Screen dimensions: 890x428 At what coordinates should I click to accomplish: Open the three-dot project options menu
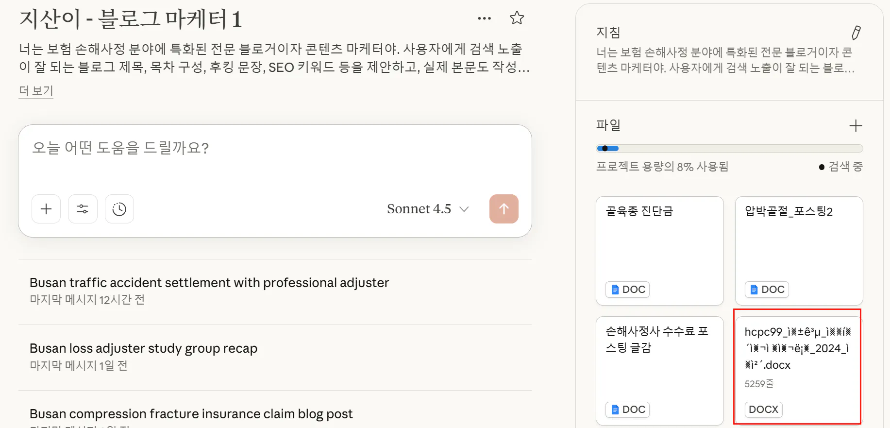(484, 18)
